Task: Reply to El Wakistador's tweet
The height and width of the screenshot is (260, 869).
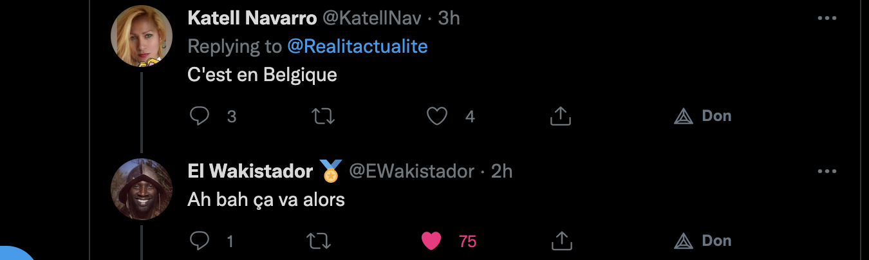Action: click(200, 241)
